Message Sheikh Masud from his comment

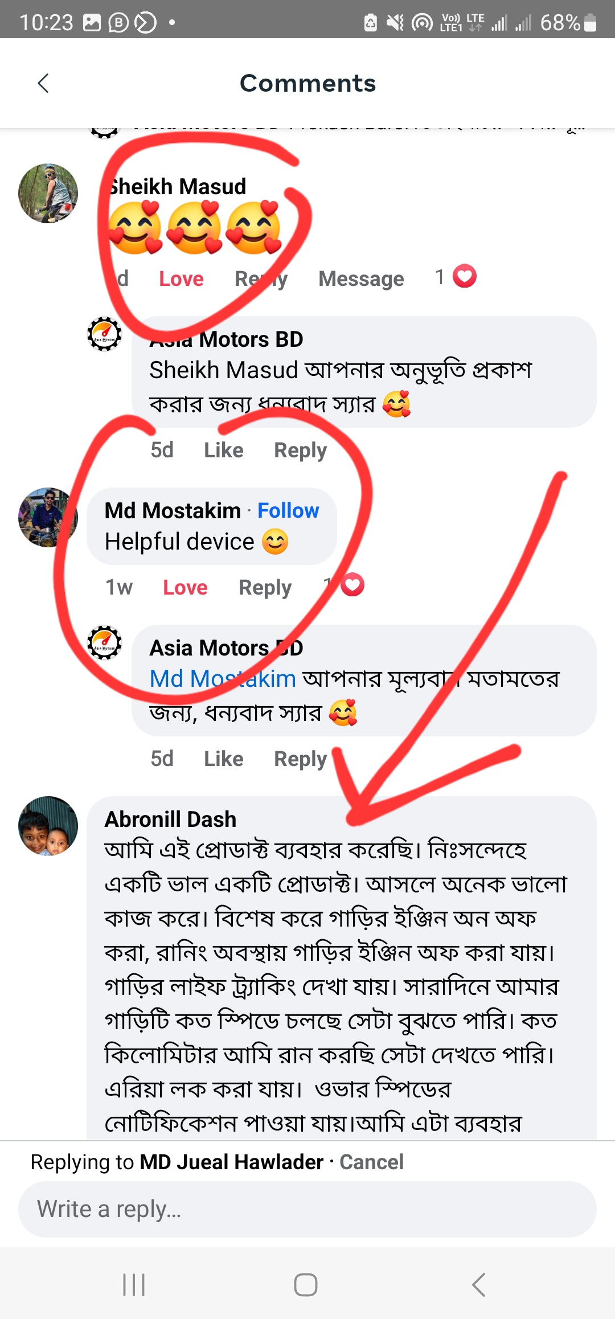[361, 279]
